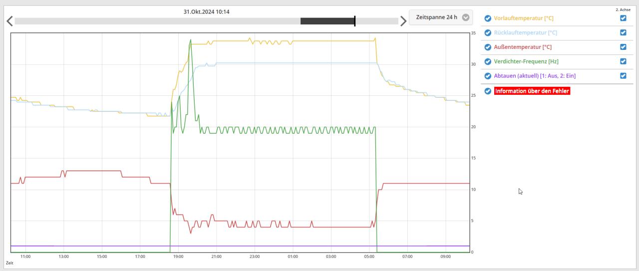639x271 pixels.
Task: Uncheck 2. Achse box for Abtauen (aktuell)
Action: [x=623, y=76]
